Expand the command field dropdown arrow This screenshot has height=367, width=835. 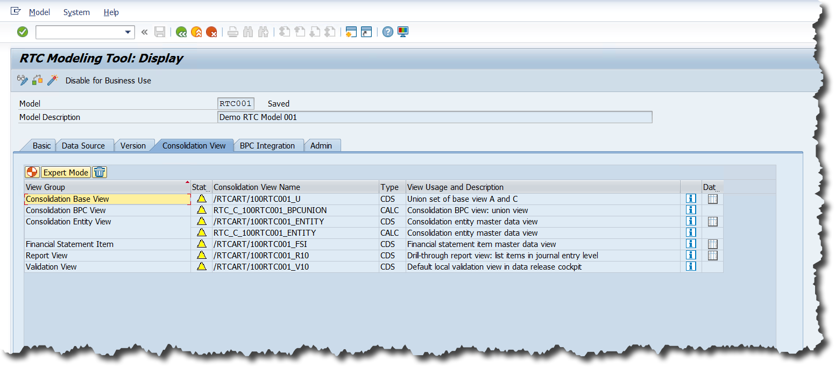point(128,32)
